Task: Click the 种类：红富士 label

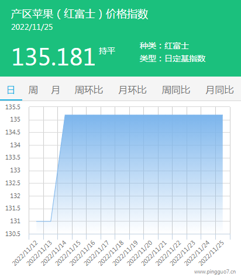Action: (x=164, y=46)
